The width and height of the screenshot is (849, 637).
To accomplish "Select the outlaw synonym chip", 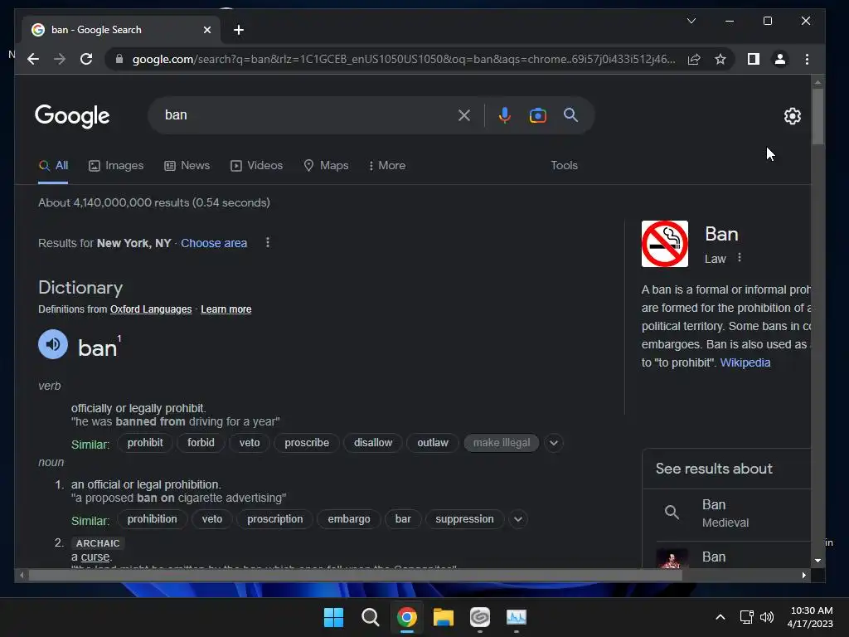I will coord(433,443).
